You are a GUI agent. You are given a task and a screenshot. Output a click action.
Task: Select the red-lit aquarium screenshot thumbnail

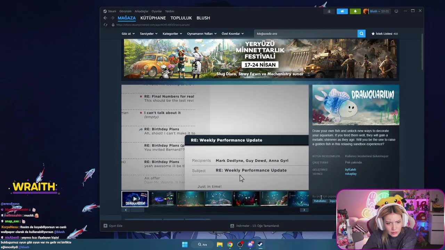(x=246, y=199)
